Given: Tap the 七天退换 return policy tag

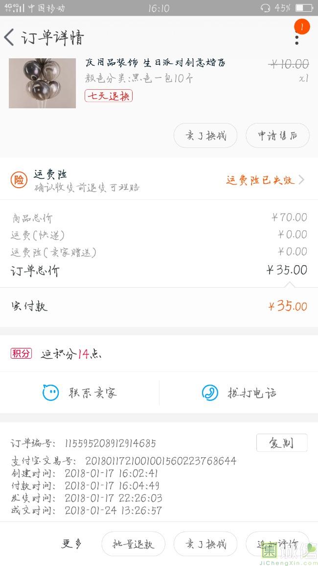Looking at the screenshot, I should pyautogui.click(x=109, y=96).
